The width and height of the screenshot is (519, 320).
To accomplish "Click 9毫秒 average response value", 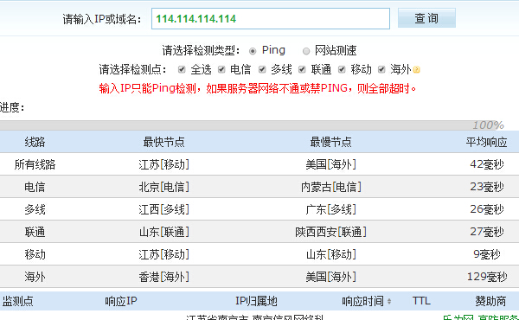I will (x=486, y=254).
